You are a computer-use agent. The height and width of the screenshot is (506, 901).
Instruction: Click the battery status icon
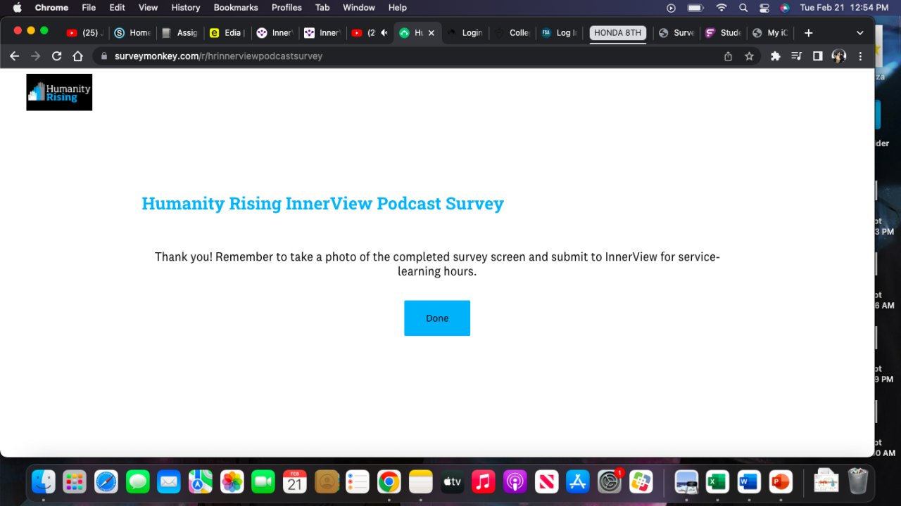[695, 8]
